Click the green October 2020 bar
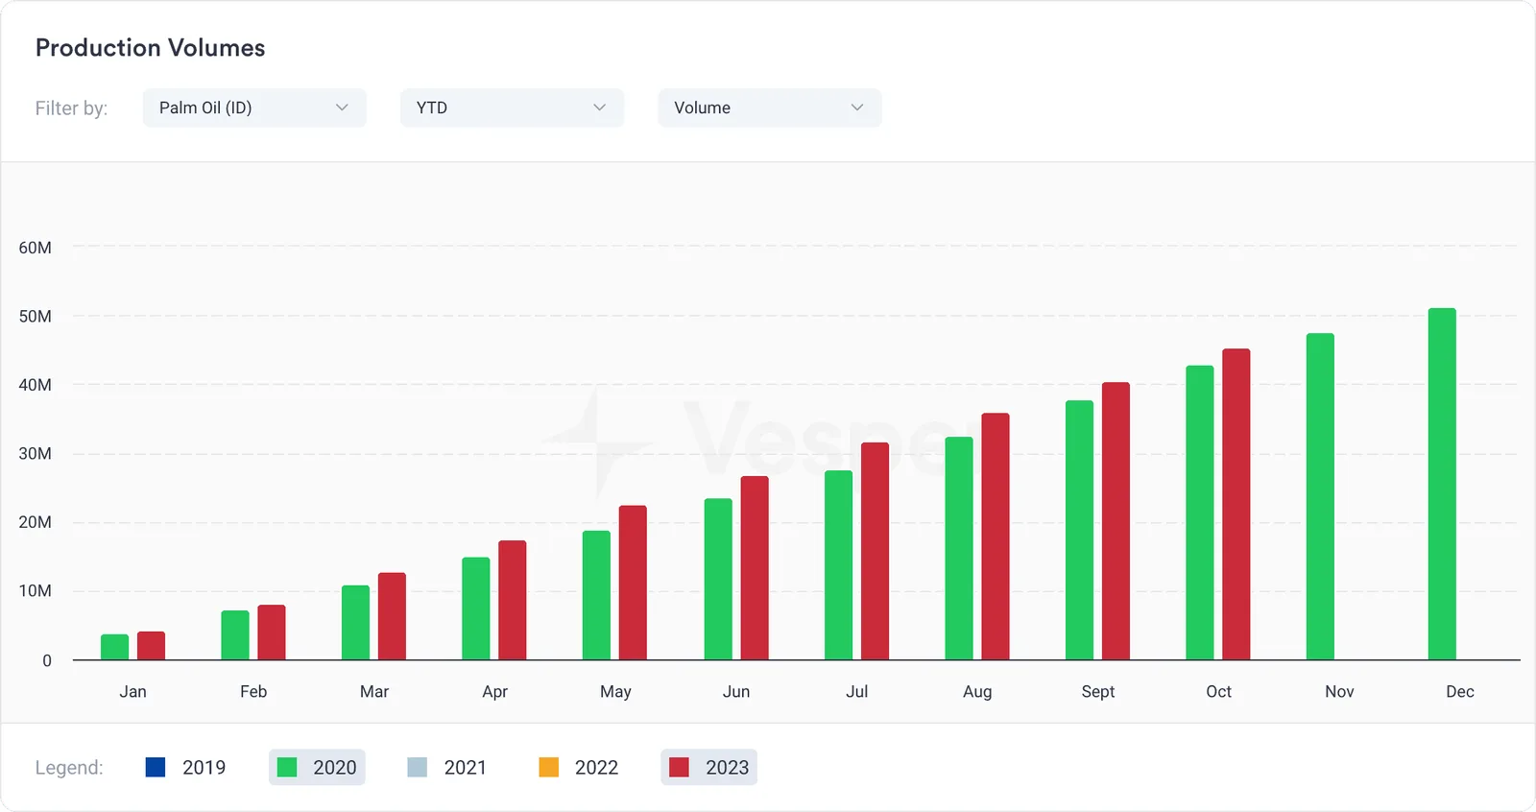 pos(1200,513)
